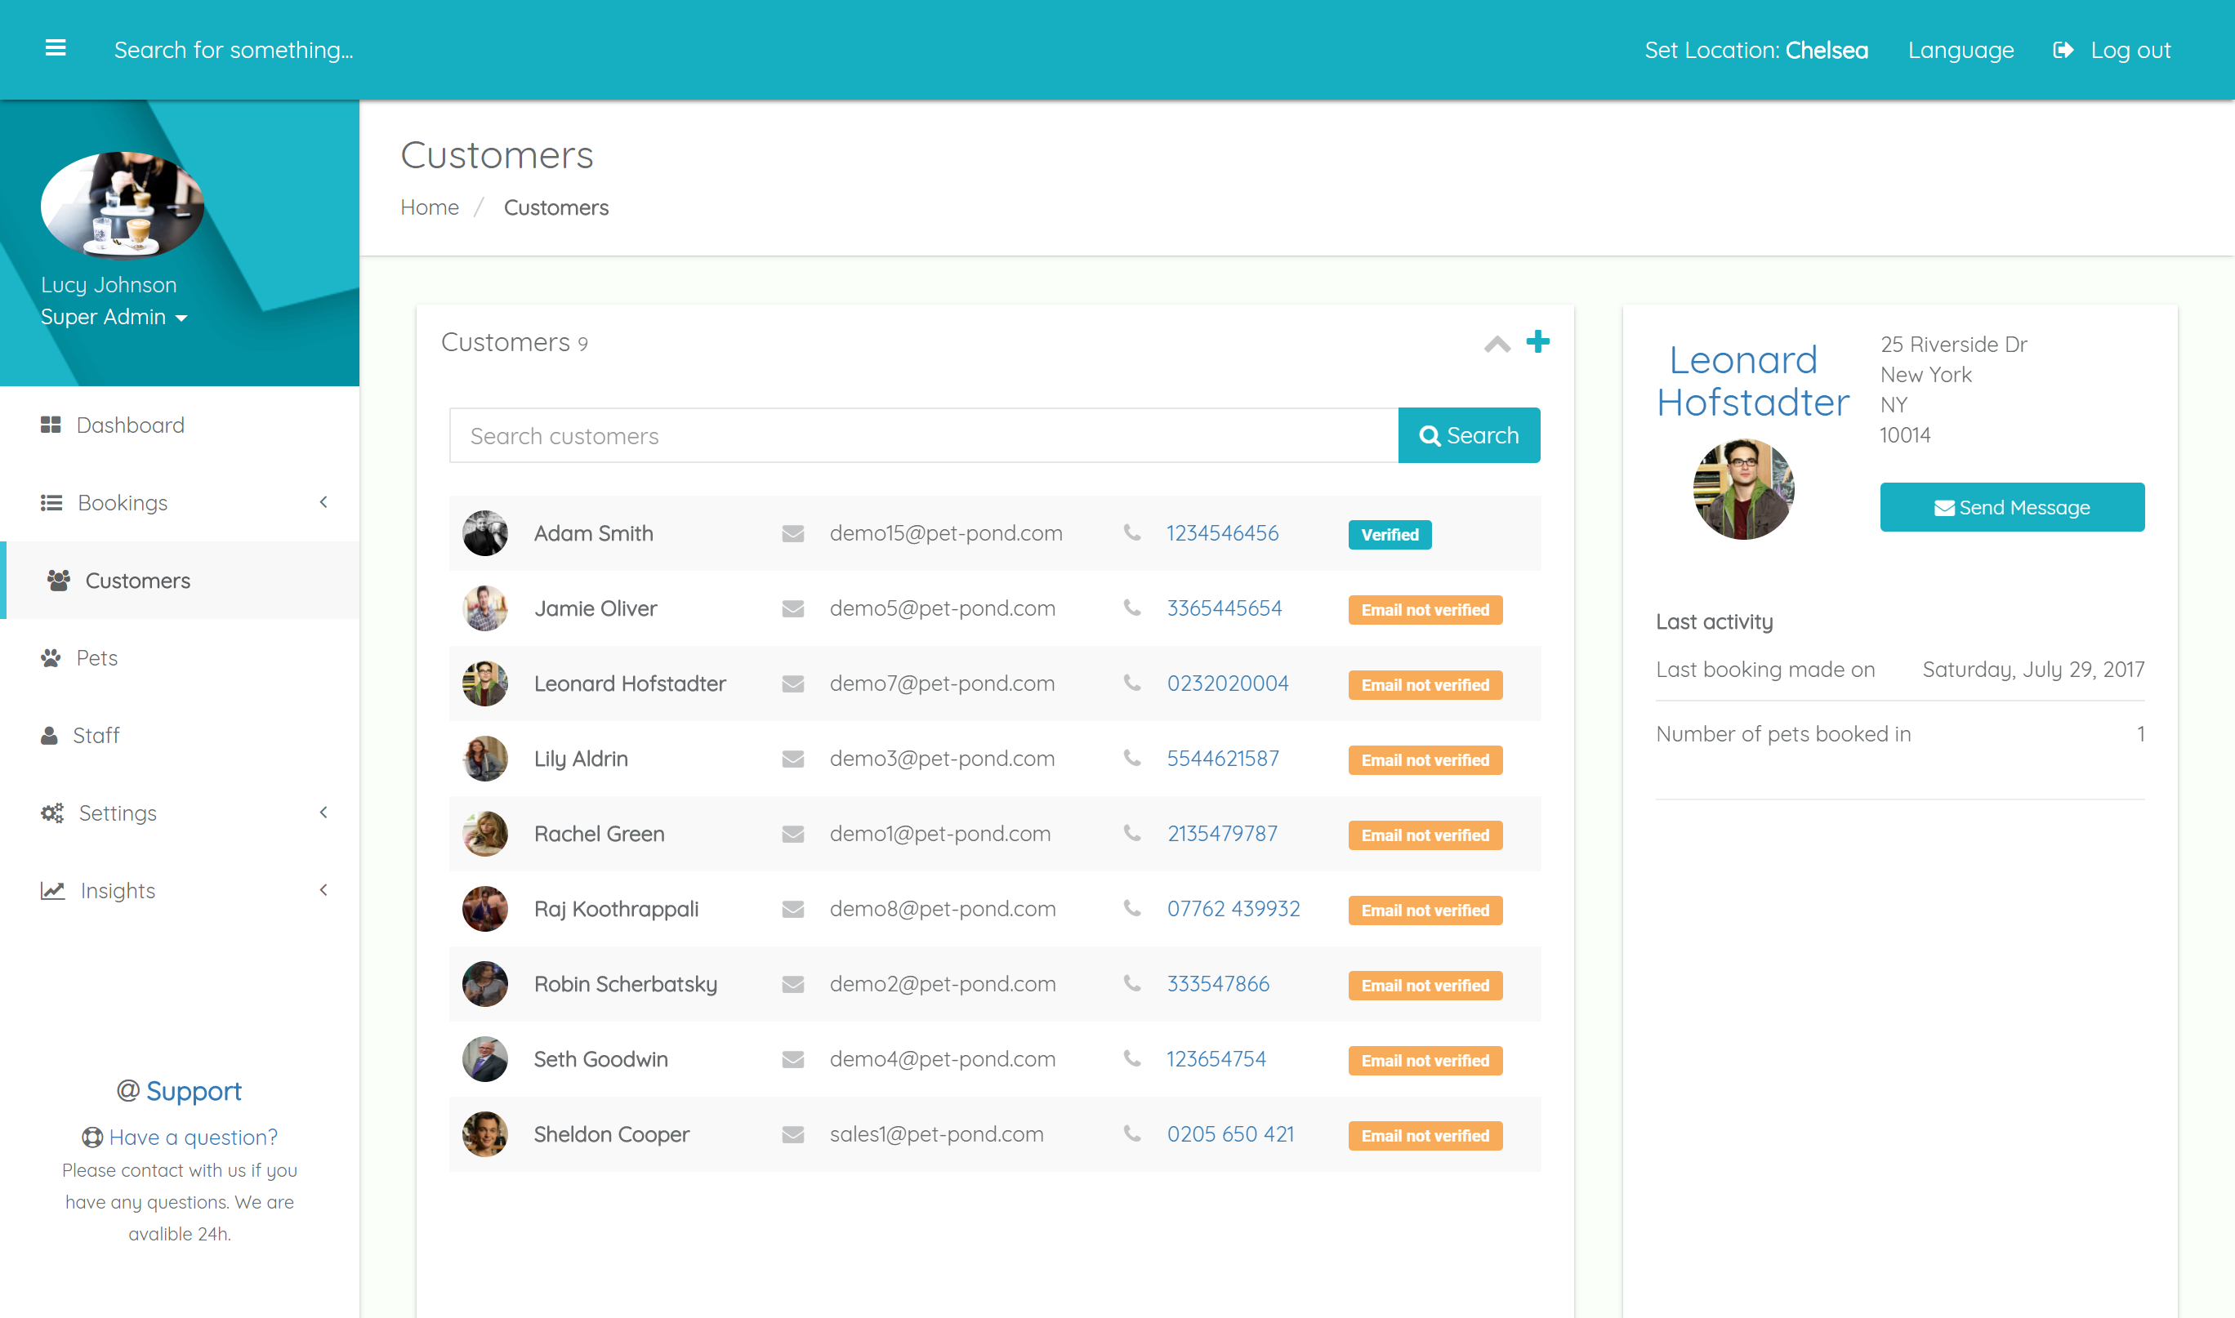Click Lucy Johnson profile picture
Viewport: 2235px width, 1318px height.
(x=122, y=204)
